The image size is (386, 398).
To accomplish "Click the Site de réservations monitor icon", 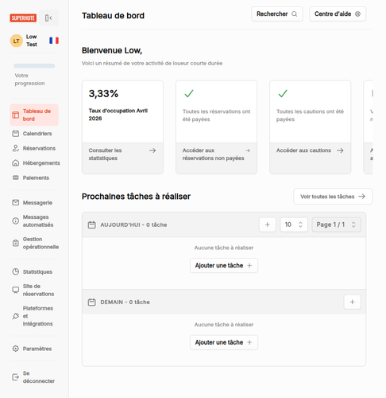I will (x=16, y=290).
